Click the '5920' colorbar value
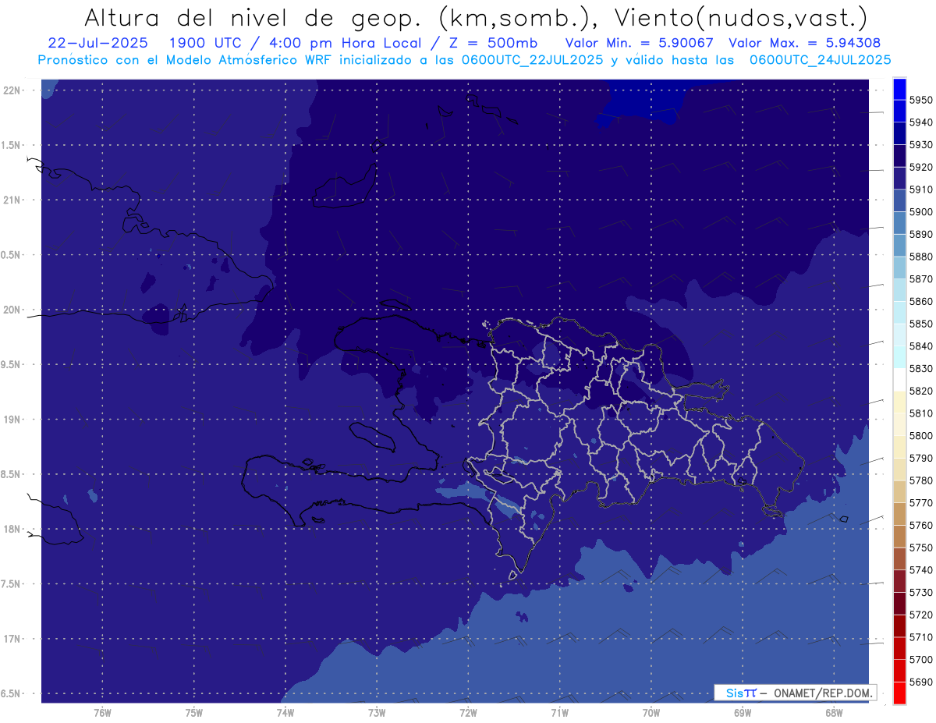 click(x=920, y=167)
